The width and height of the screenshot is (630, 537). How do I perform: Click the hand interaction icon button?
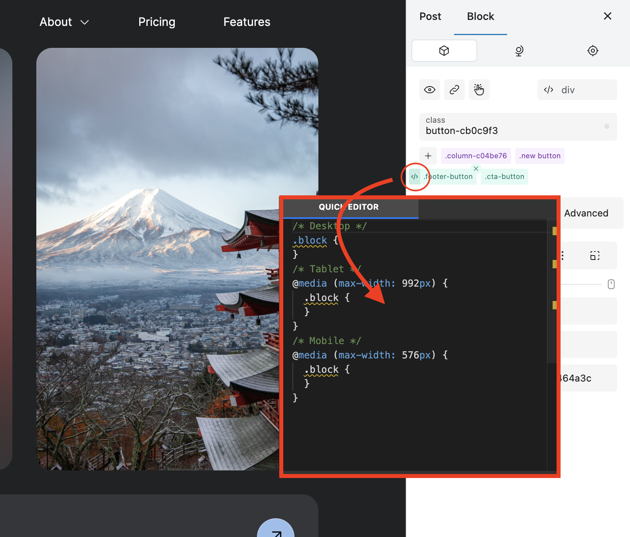[x=479, y=90]
